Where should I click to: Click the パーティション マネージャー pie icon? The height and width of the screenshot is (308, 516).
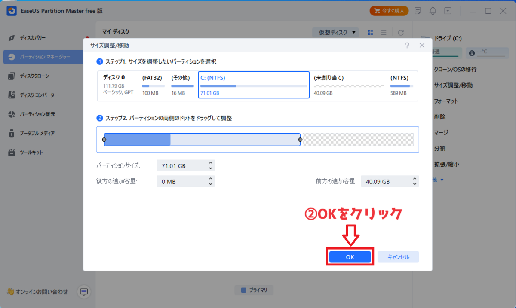click(12, 57)
